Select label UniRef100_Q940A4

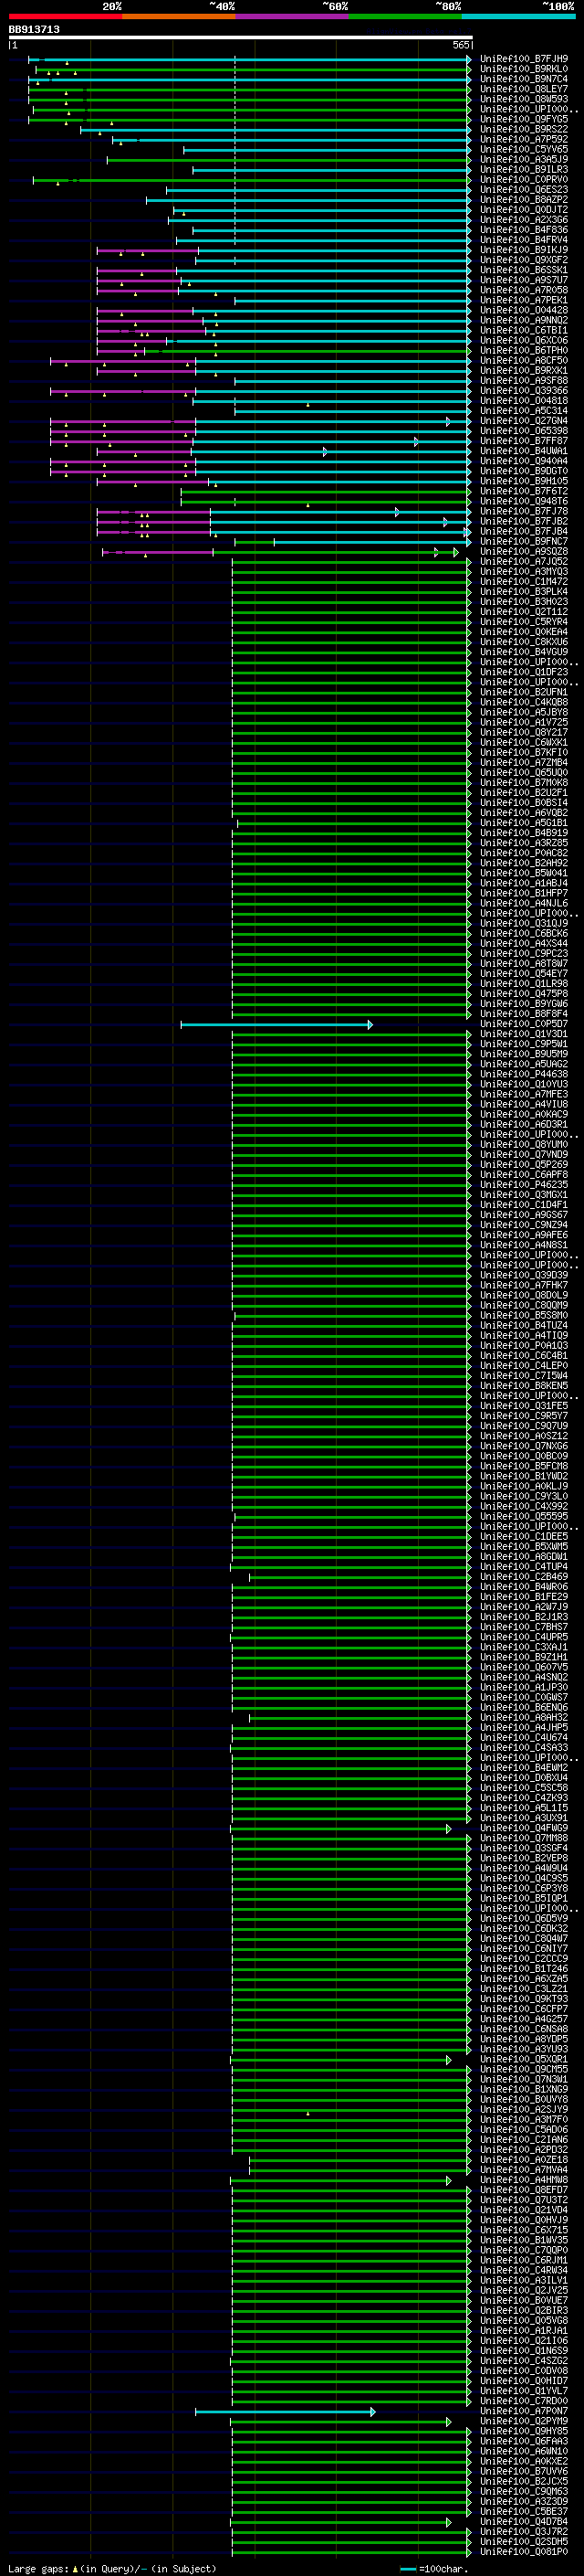524,461
